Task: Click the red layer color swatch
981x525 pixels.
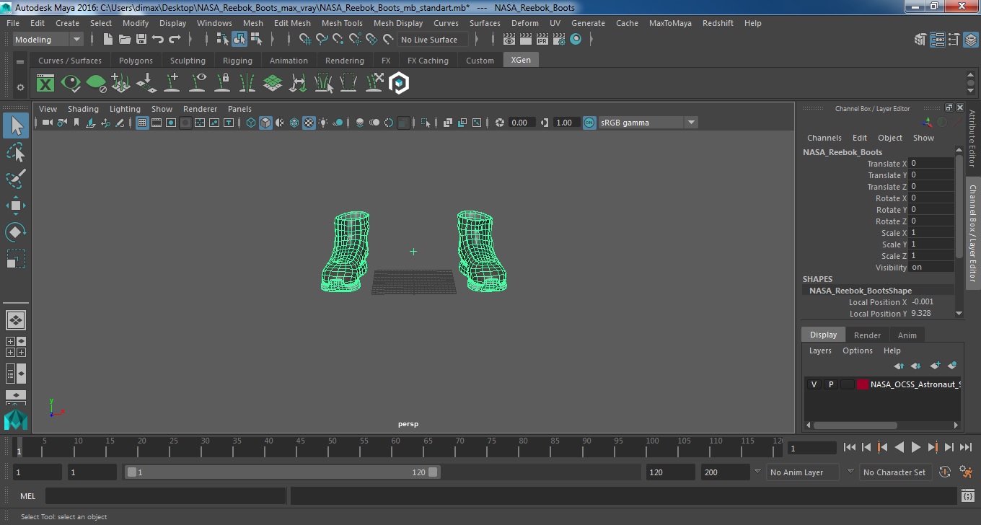Action: (863, 384)
